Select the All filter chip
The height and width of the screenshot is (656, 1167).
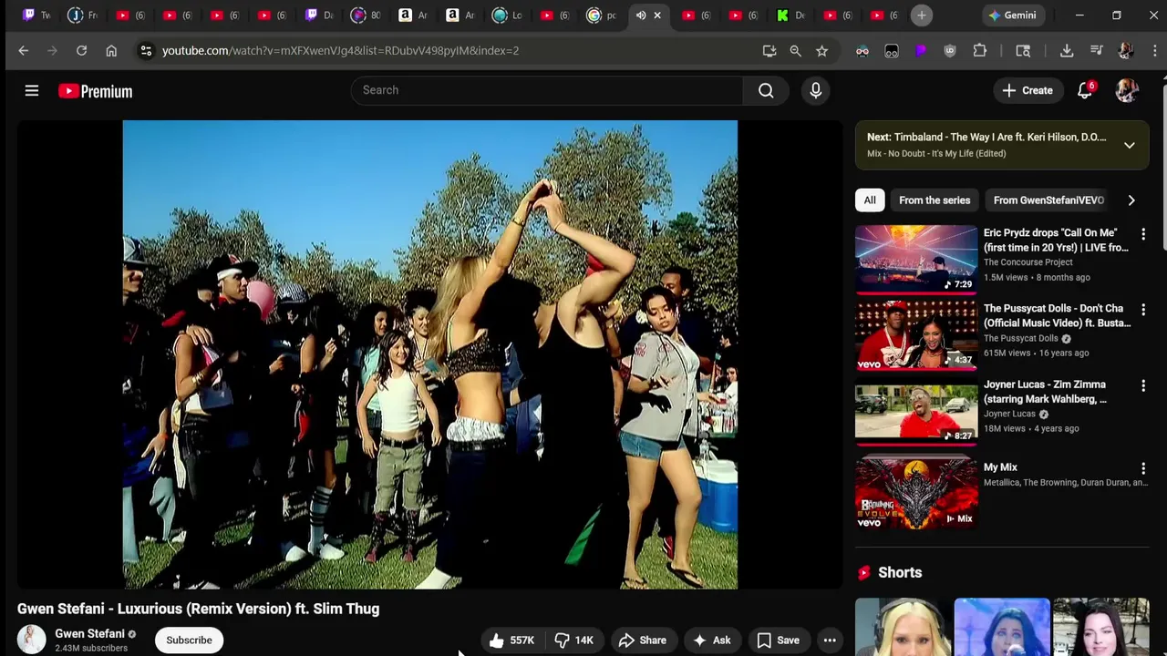870,200
